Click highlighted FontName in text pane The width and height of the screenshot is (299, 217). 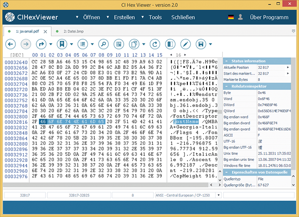click(186, 122)
